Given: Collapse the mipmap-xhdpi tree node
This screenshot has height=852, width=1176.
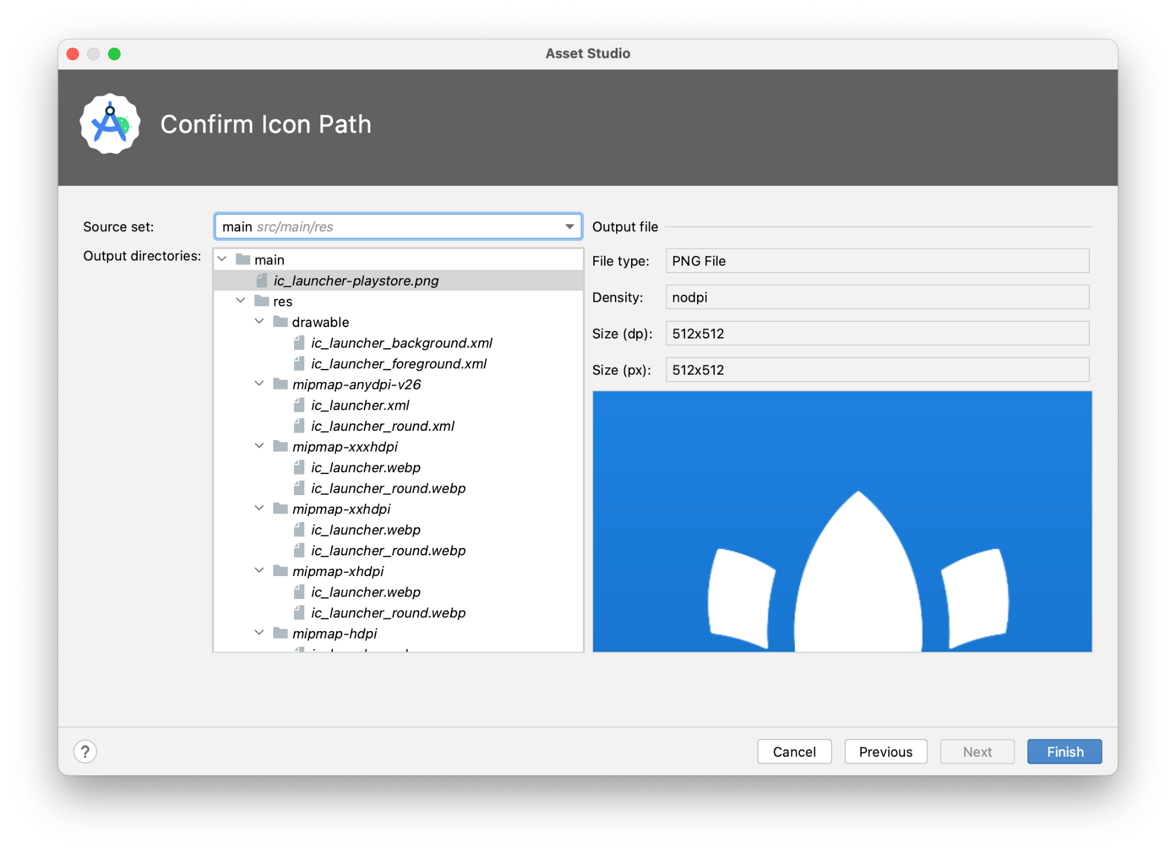Looking at the screenshot, I should click(x=260, y=570).
